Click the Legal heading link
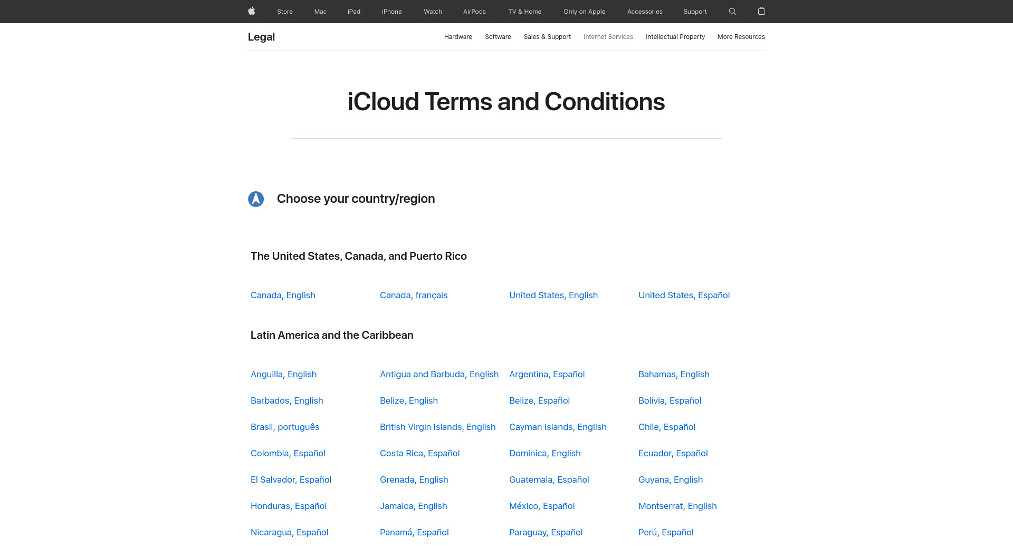This screenshot has height=548, width=1013. coord(261,37)
